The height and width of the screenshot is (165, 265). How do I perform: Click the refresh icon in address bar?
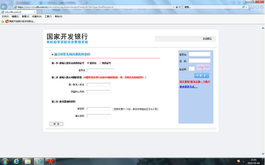click(180, 7)
